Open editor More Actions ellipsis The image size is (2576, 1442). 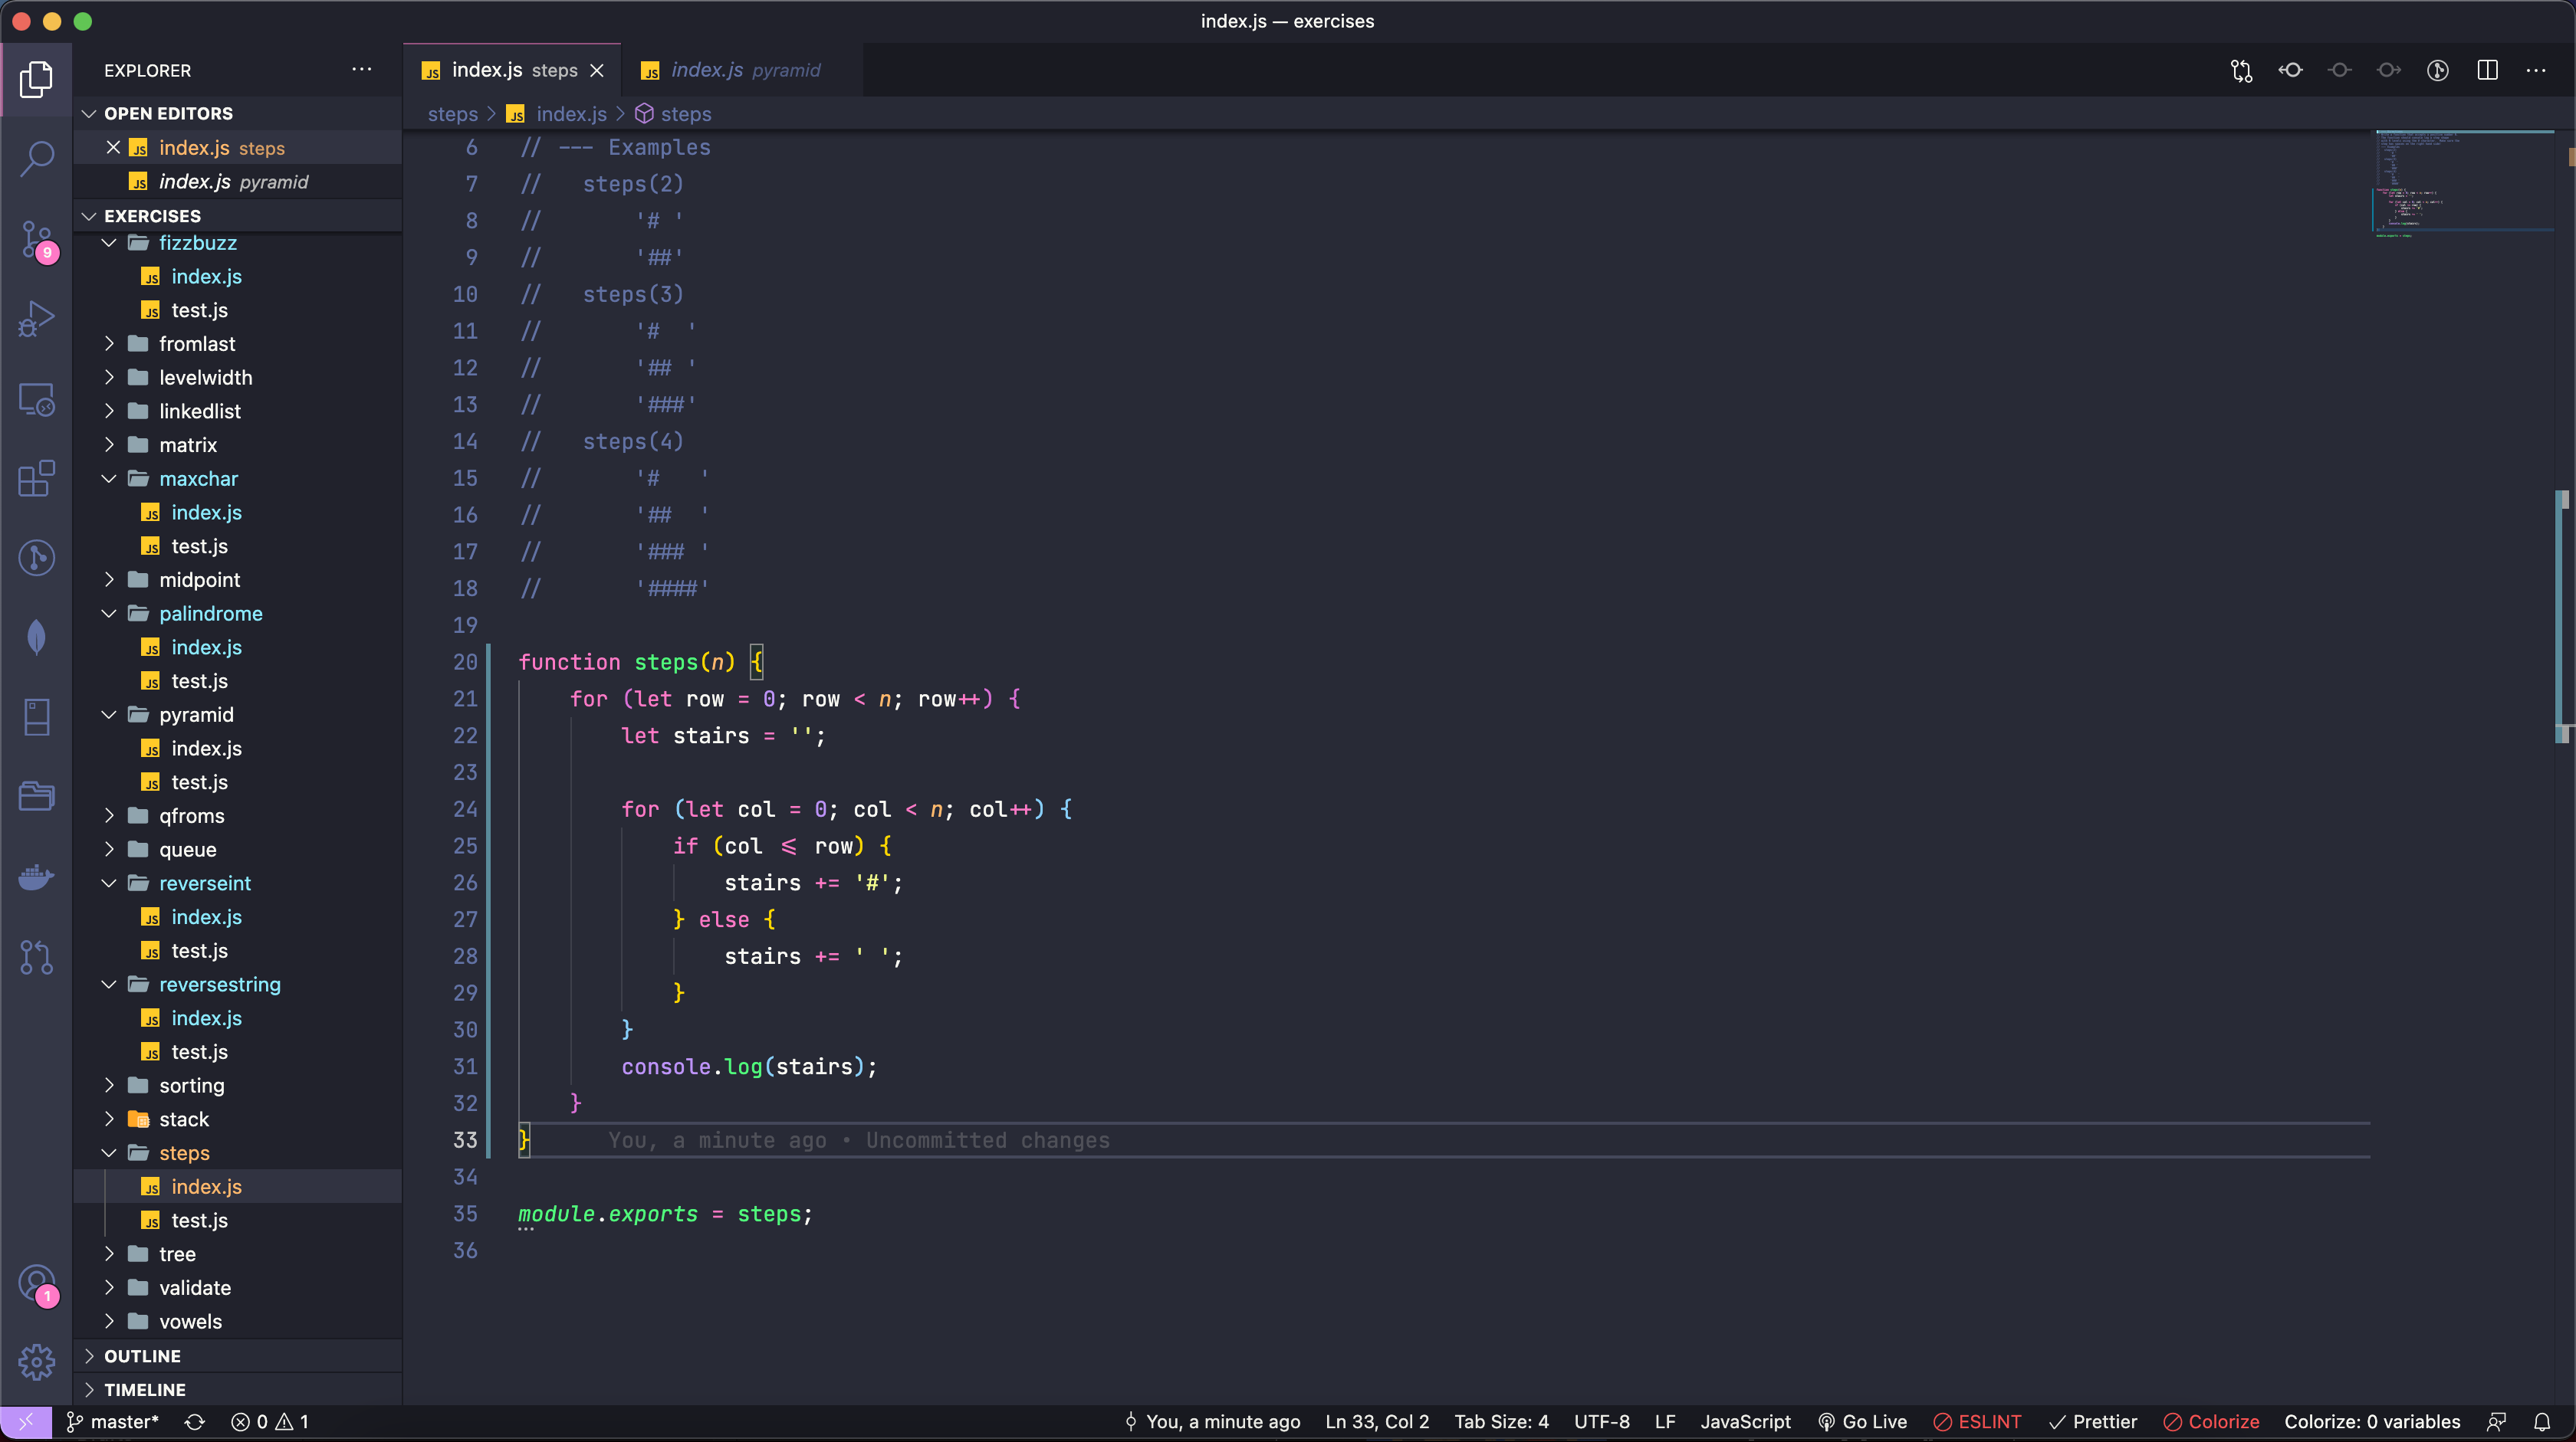[x=2536, y=70]
